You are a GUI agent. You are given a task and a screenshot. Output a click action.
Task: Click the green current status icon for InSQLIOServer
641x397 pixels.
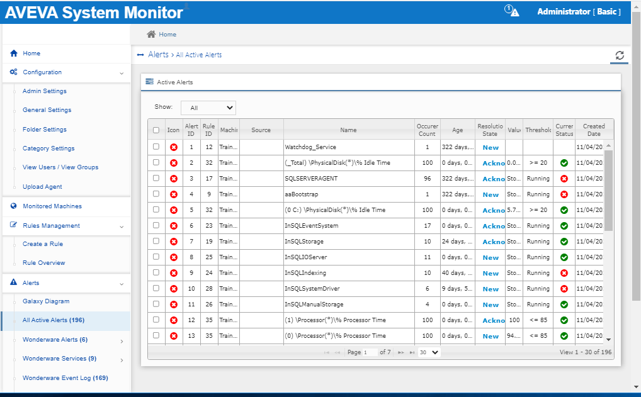point(564,257)
